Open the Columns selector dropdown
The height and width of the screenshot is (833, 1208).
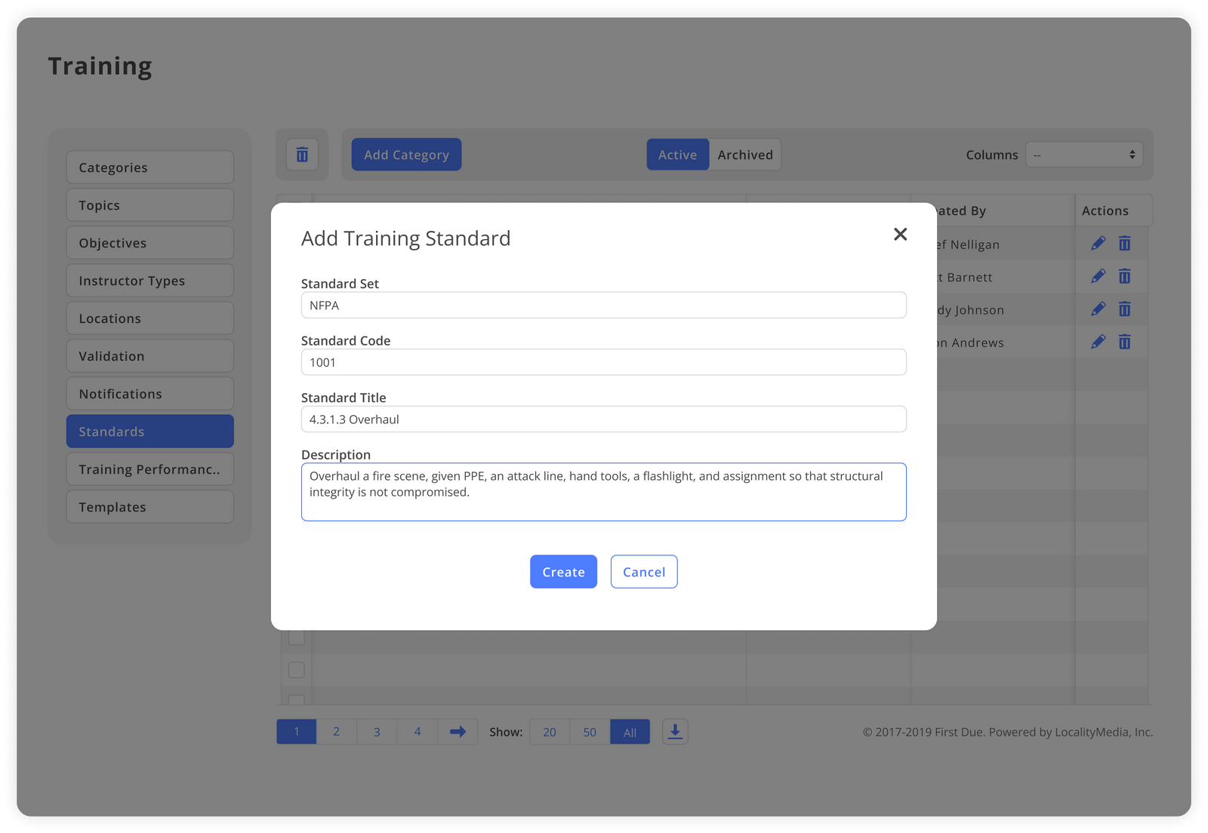click(x=1084, y=154)
